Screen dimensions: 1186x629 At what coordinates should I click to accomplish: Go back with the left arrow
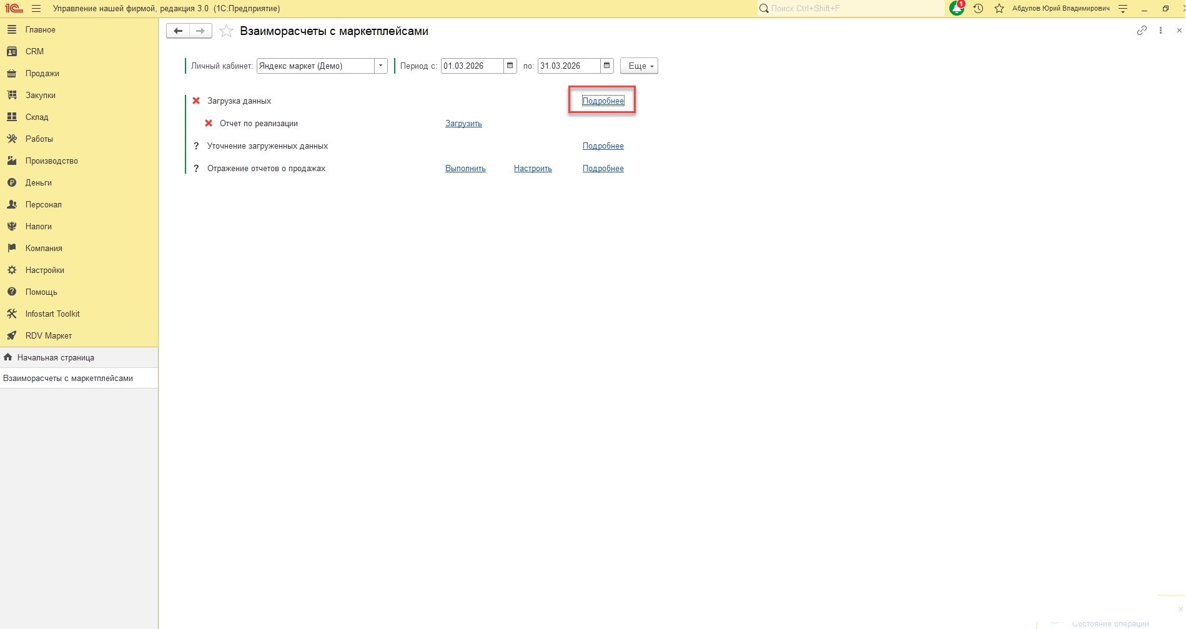(x=178, y=31)
